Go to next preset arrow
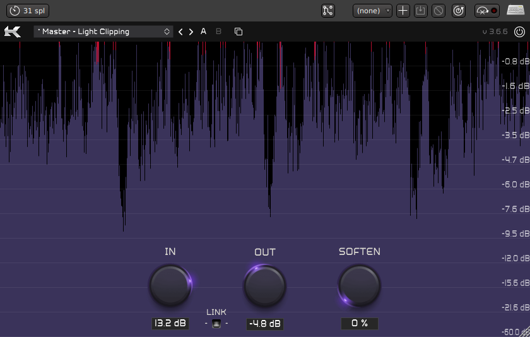 click(x=191, y=32)
